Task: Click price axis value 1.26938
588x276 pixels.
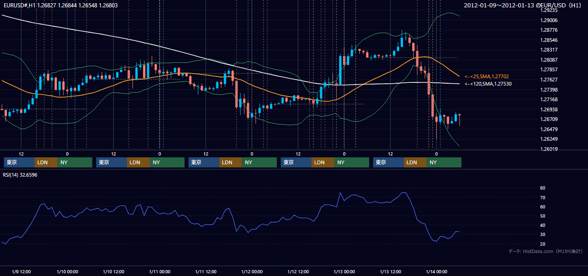Action: (549, 109)
